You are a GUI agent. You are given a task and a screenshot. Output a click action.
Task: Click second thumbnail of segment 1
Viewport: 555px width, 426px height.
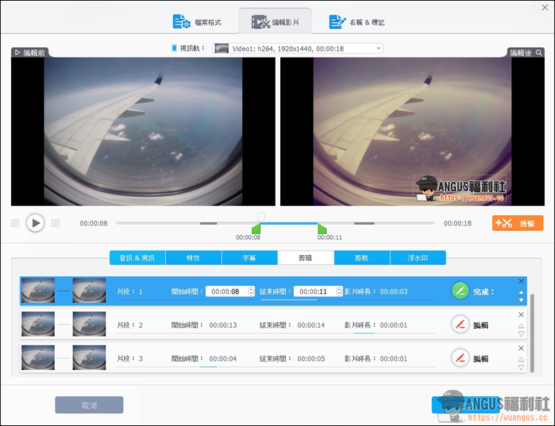click(89, 291)
